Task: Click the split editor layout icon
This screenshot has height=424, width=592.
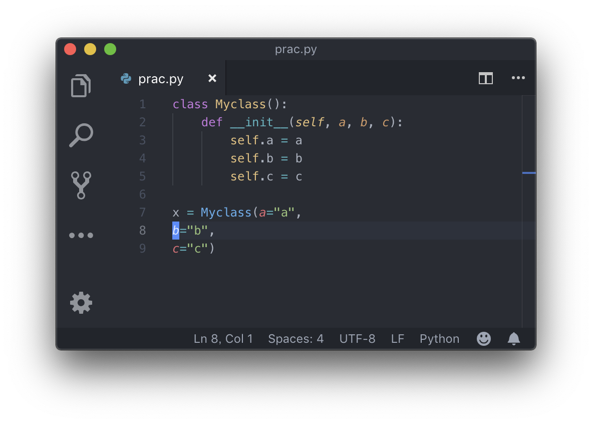Action: pos(485,78)
